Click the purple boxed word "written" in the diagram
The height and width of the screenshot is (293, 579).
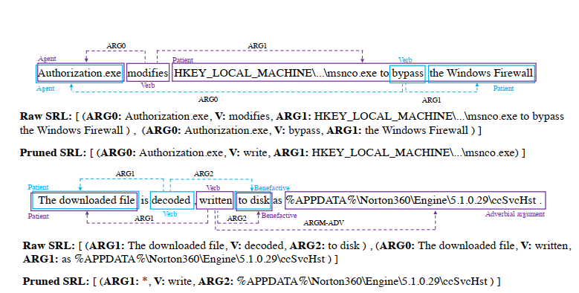tap(215, 201)
